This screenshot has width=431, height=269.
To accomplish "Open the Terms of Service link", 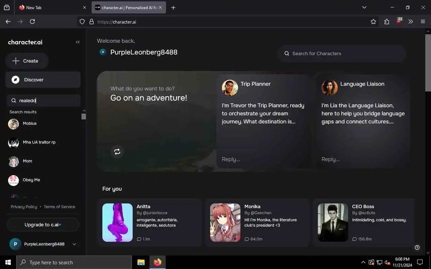I will point(60,207).
